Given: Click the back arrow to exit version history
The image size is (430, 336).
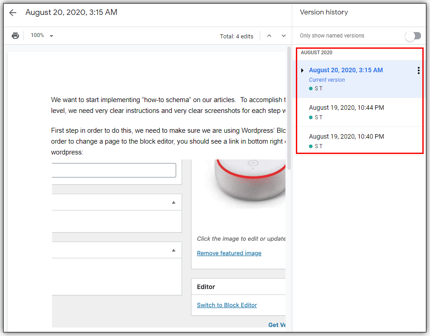Looking at the screenshot, I should point(13,13).
